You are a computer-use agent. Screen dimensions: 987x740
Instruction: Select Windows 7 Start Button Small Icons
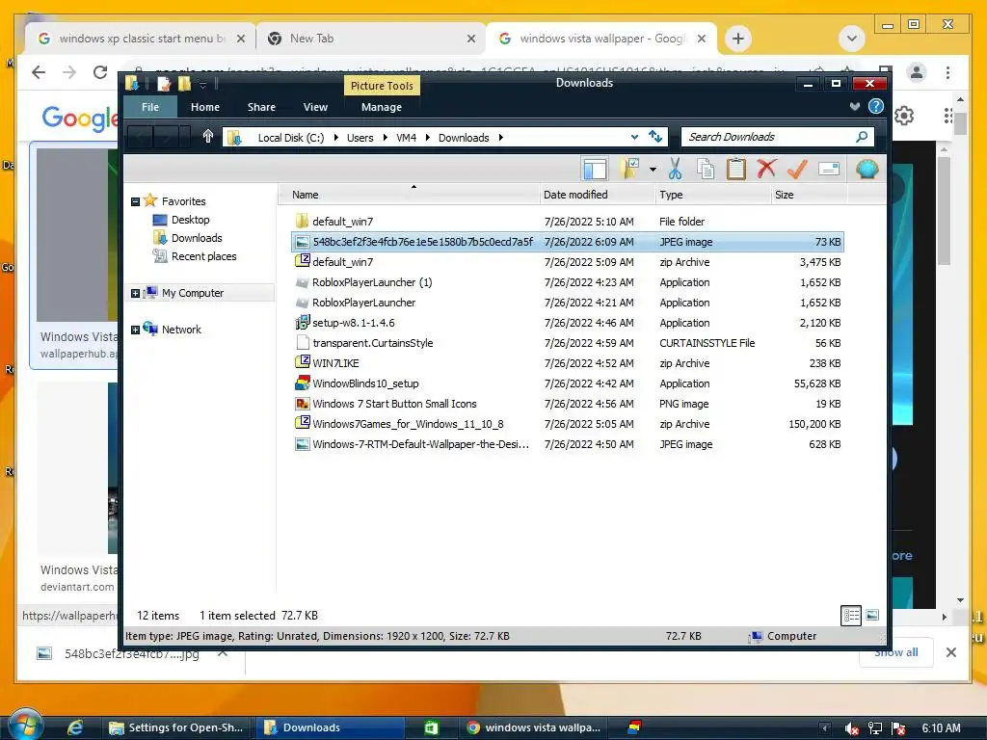[x=567, y=404]
